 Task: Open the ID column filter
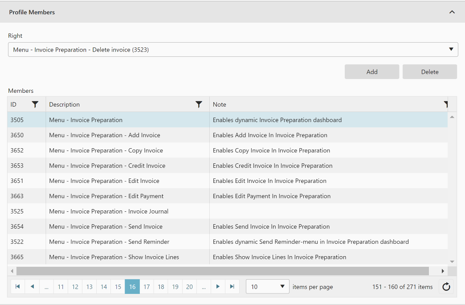click(35, 104)
